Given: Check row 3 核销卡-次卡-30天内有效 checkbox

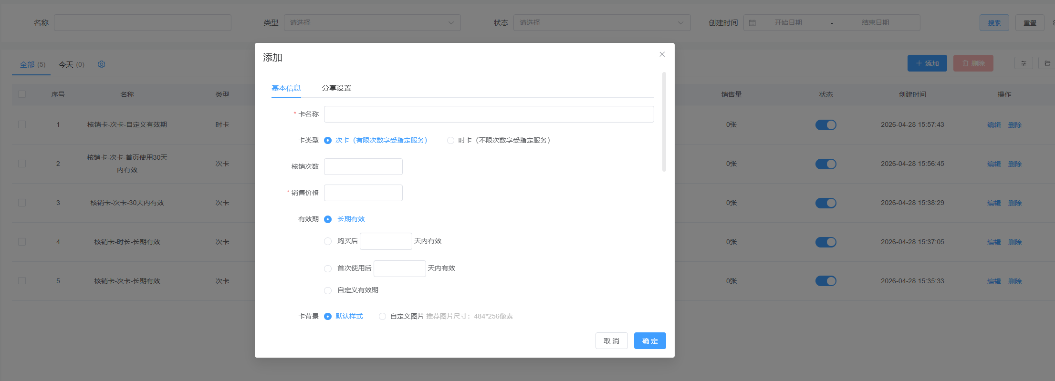Looking at the screenshot, I should pyautogui.click(x=22, y=203).
